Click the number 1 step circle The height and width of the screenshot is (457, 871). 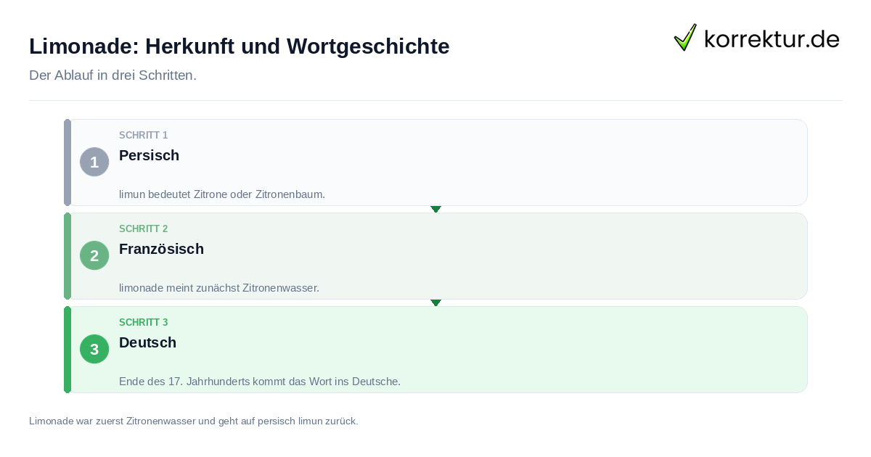[94, 162]
